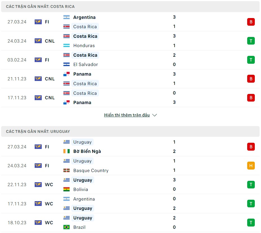The width and height of the screenshot is (261, 233).
Task: Open 'Hiển thị thêm trận đấu' link
Action: pos(127,115)
